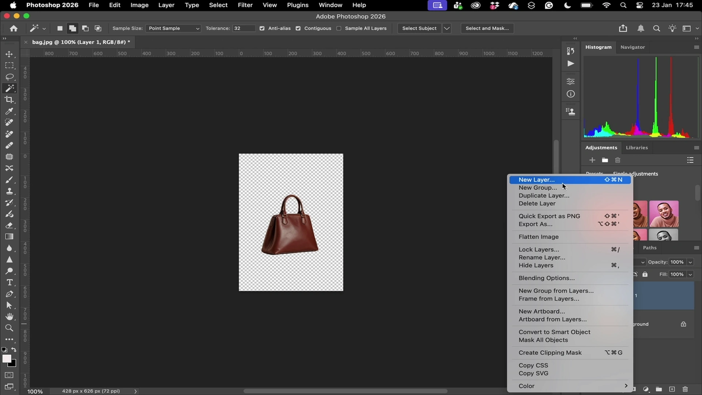Open the Sample Size dropdown

(x=173, y=28)
